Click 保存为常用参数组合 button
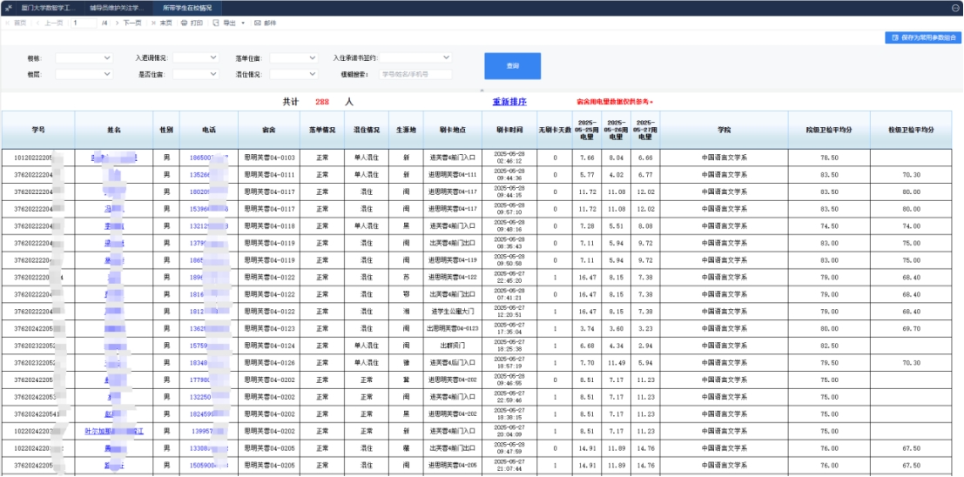The height and width of the screenshot is (477, 964). click(x=923, y=38)
